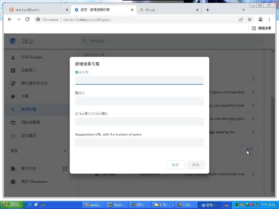Click the settings search field 搜尋設定
Screen dimensions: 279x209
pos(171,41)
